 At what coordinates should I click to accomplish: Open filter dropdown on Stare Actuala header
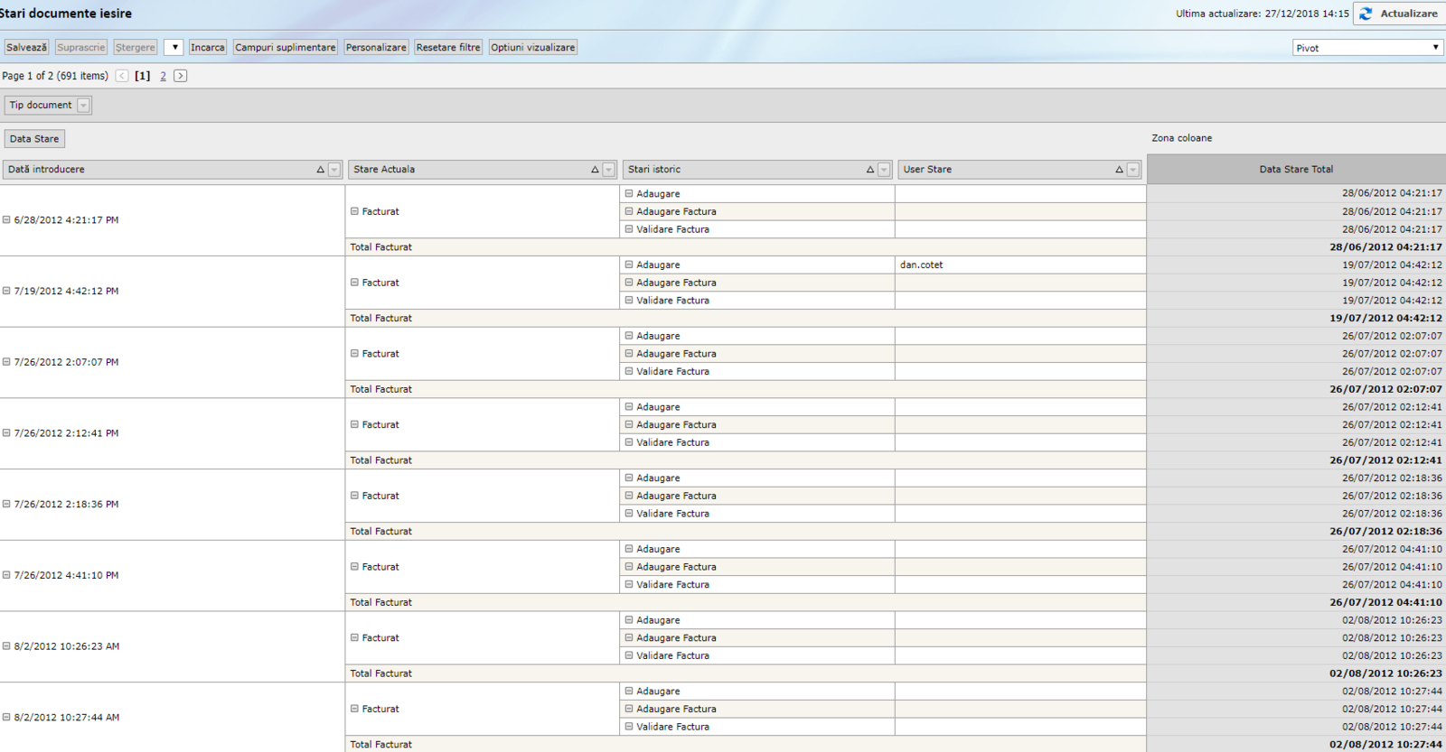609,170
